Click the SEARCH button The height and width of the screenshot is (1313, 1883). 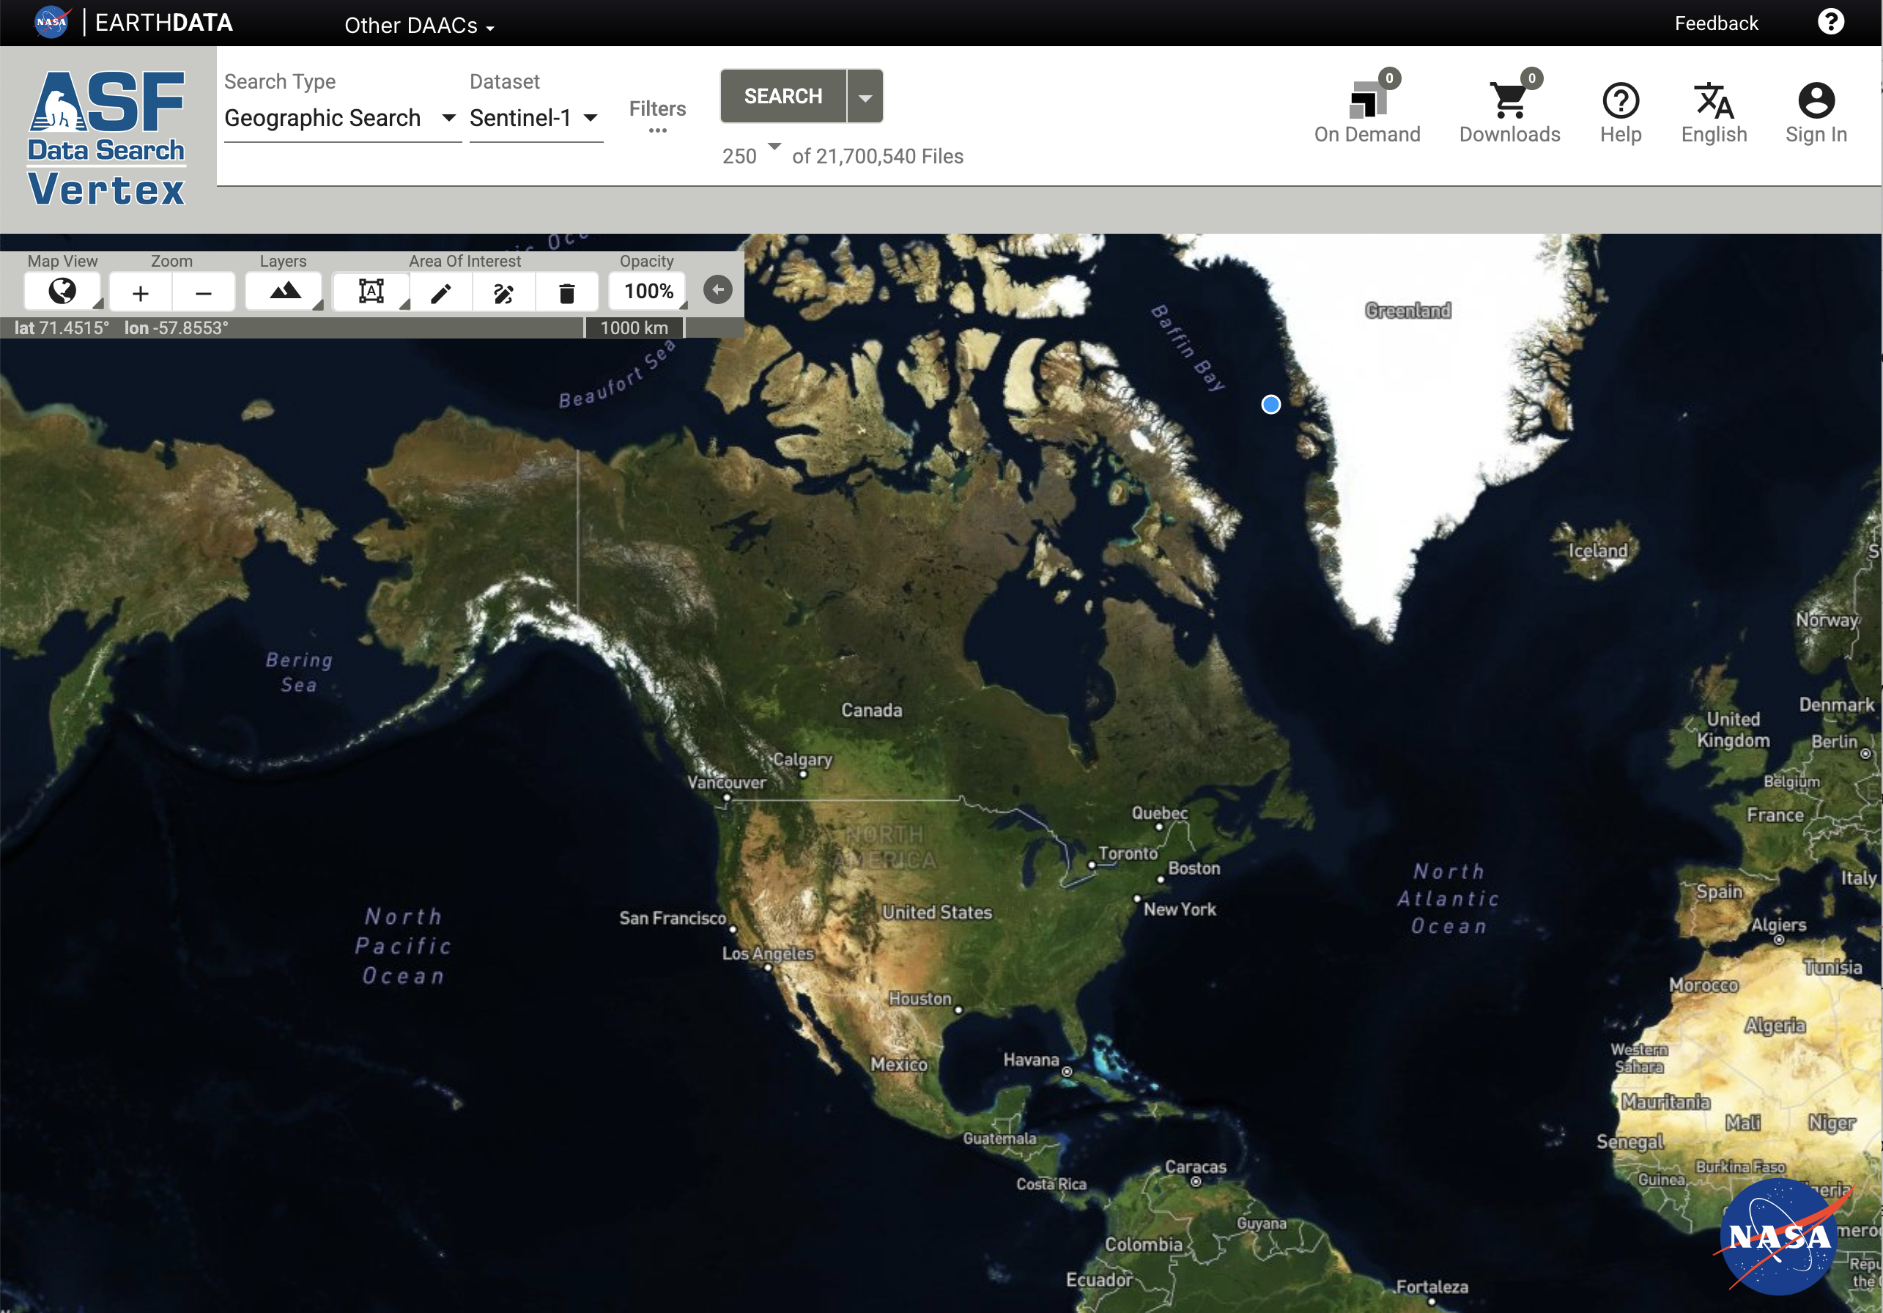coord(783,97)
